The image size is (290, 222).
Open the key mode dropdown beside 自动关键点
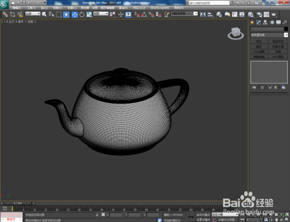tap(225, 214)
